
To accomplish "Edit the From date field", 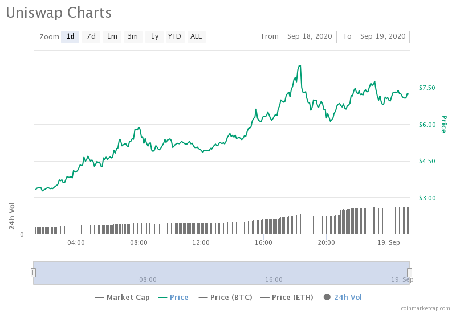I will tap(310, 37).
